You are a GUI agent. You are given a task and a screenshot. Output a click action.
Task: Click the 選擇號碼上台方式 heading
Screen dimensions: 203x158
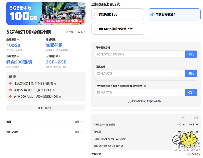(106, 4)
